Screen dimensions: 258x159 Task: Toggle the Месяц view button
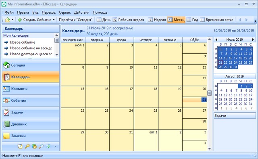[x=176, y=20]
